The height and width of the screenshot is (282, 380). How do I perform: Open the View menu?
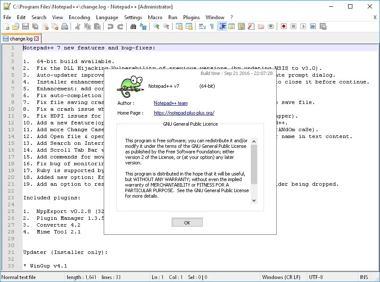click(x=57, y=17)
